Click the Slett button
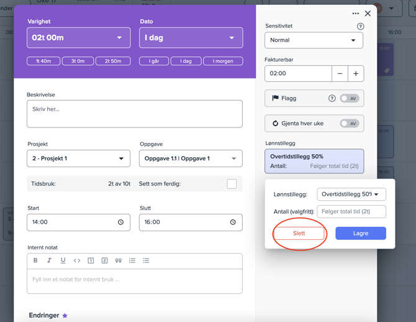 [x=299, y=233]
